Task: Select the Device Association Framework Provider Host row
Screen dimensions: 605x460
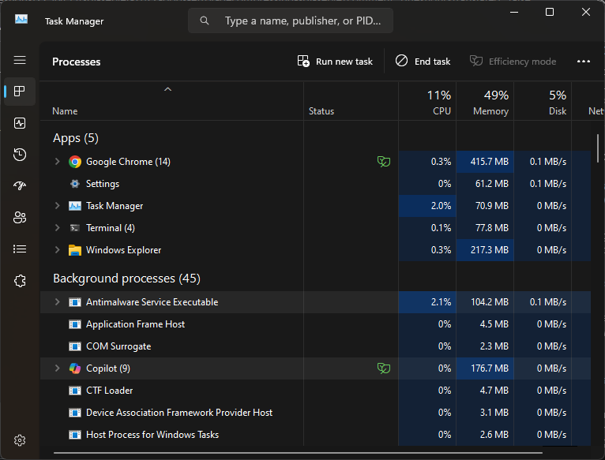Action: (x=316, y=413)
